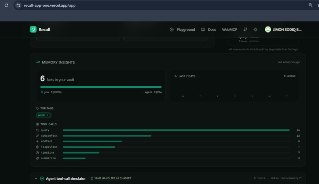Click the forgetFact label in Tool Calls
This screenshot has width=319, height=184.
[49, 146]
